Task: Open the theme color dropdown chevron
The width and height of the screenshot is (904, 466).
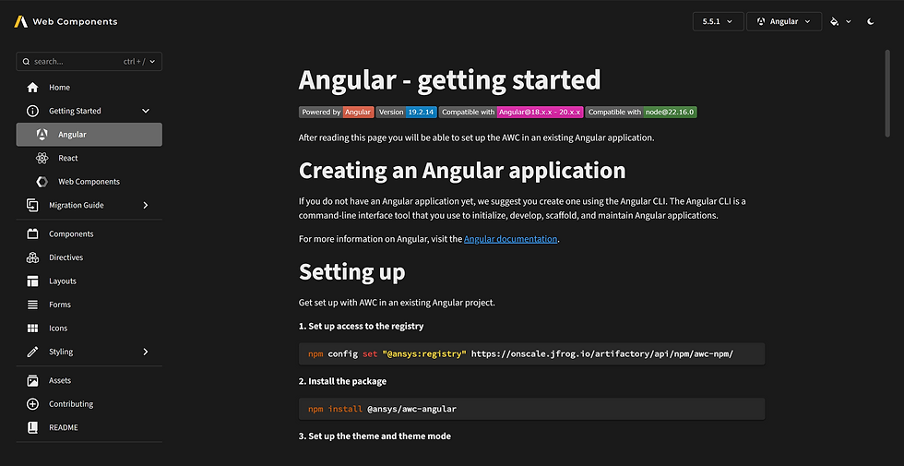Action: (x=849, y=22)
